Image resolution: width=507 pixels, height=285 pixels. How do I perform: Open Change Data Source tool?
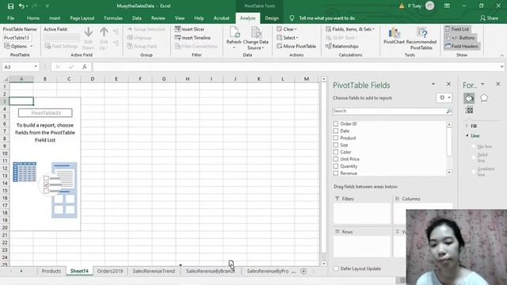[x=255, y=38]
